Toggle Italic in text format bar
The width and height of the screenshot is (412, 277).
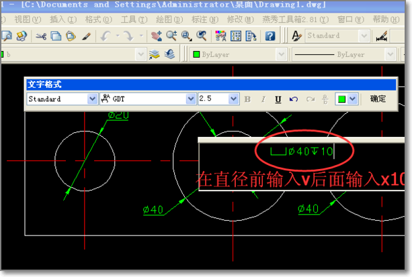[263, 99]
